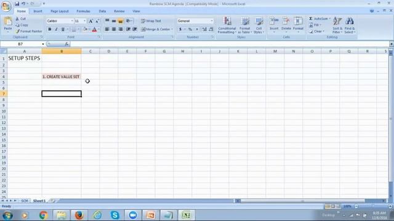394x221 pixels.
Task: Apply cell borders with Borders button
Action: pyautogui.click(x=74, y=29)
